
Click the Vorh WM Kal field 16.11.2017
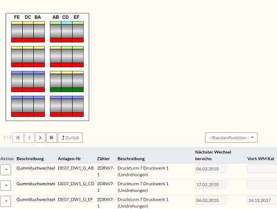click(262, 200)
